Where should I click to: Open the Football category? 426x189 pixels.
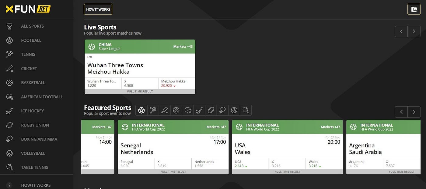pos(31,40)
